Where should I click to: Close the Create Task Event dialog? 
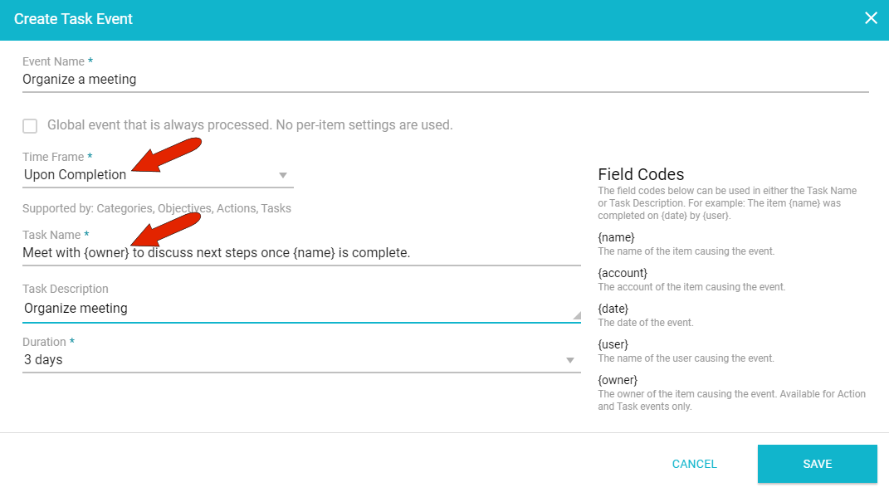(871, 18)
